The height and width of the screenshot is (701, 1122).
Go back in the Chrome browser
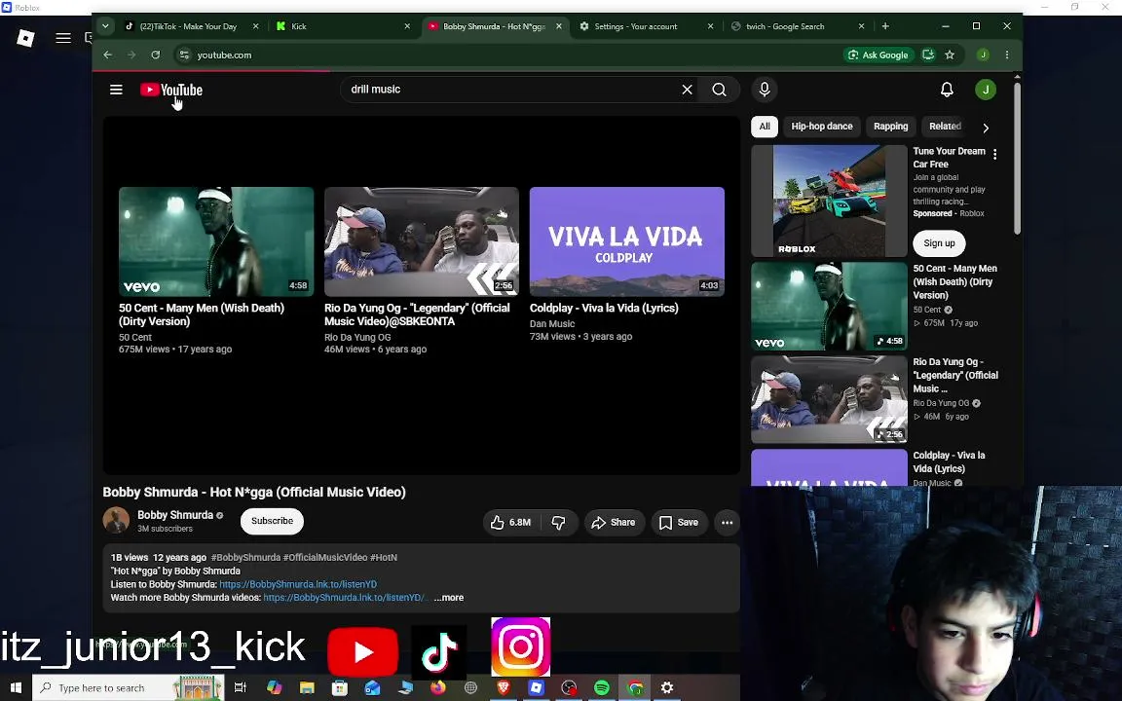tap(107, 55)
